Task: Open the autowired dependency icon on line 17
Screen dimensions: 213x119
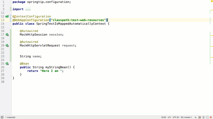Action: click(7, 35)
